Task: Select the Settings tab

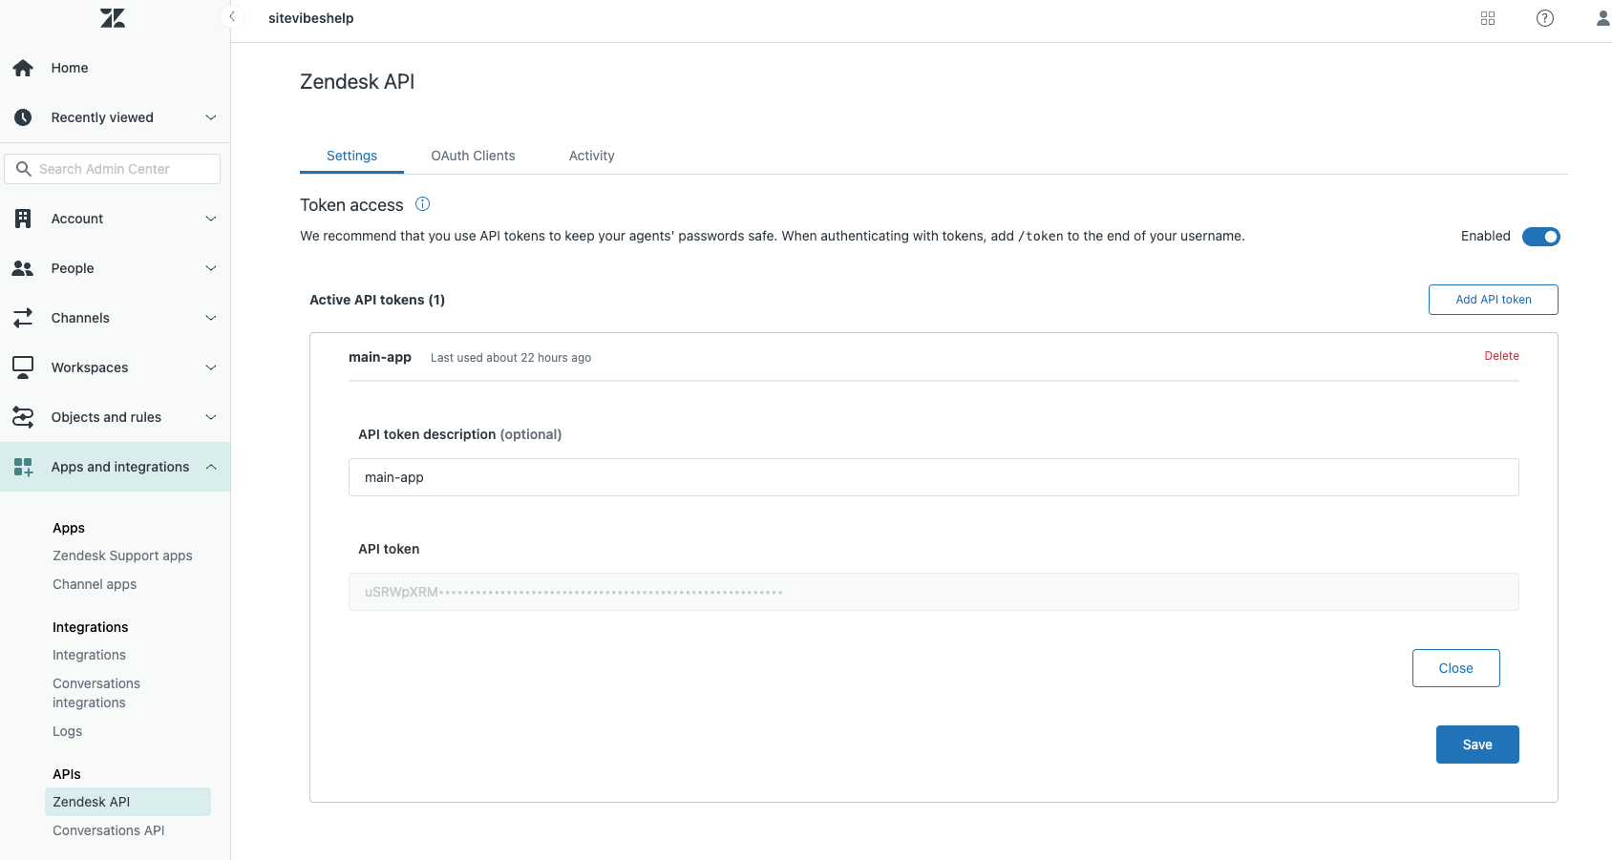Action: (351, 156)
